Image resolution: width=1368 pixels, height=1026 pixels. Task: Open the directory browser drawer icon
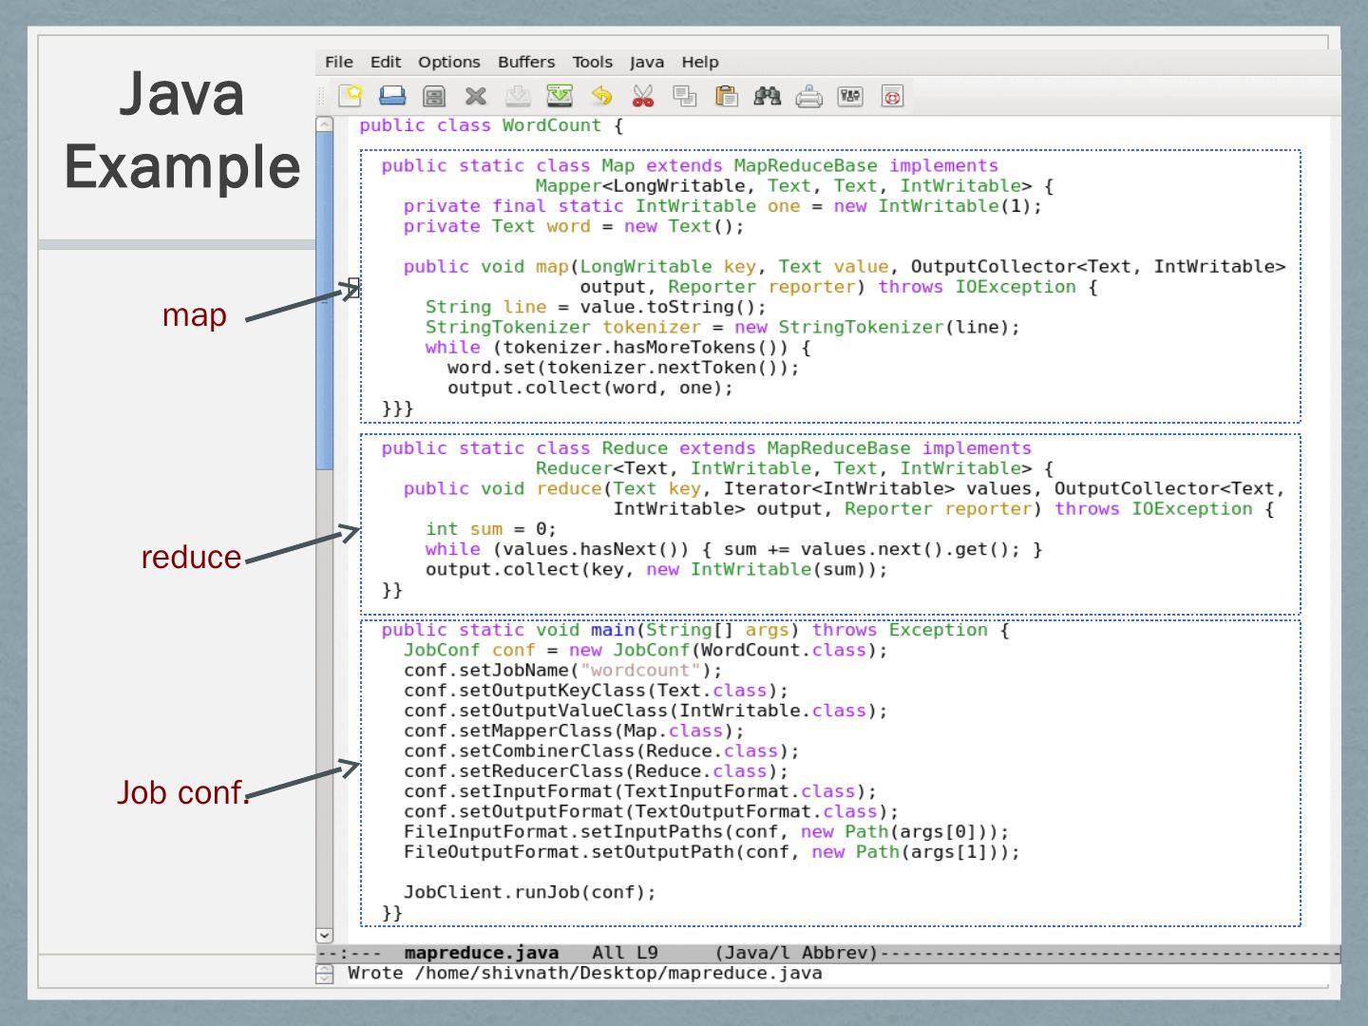point(434,96)
